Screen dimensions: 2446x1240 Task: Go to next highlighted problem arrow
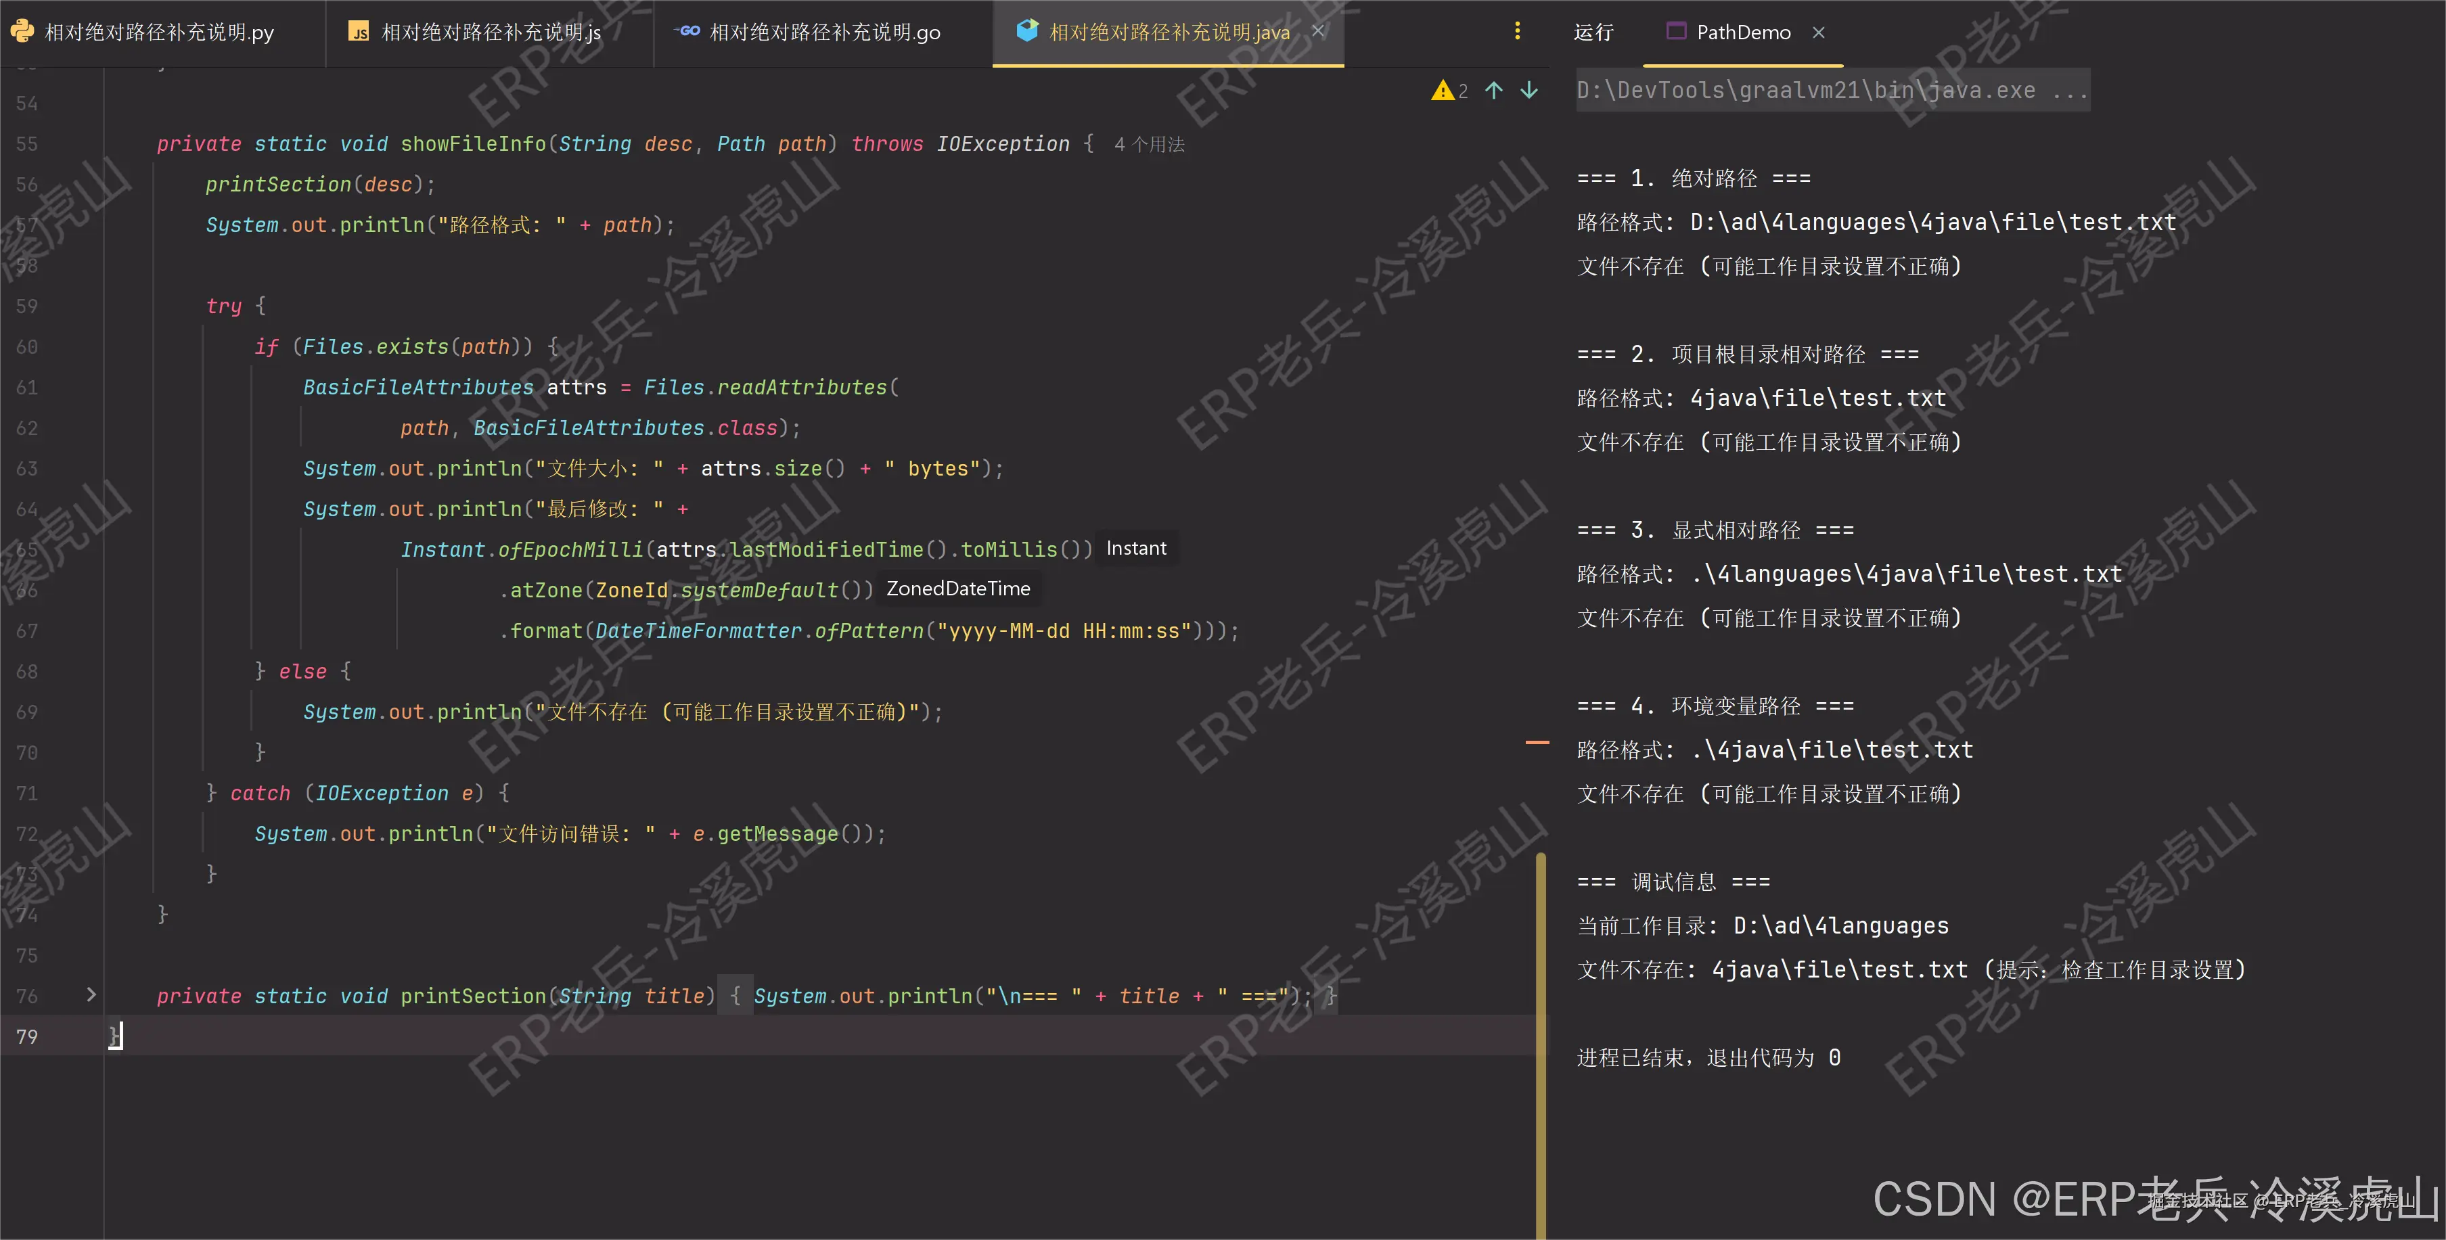tap(1528, 90)
